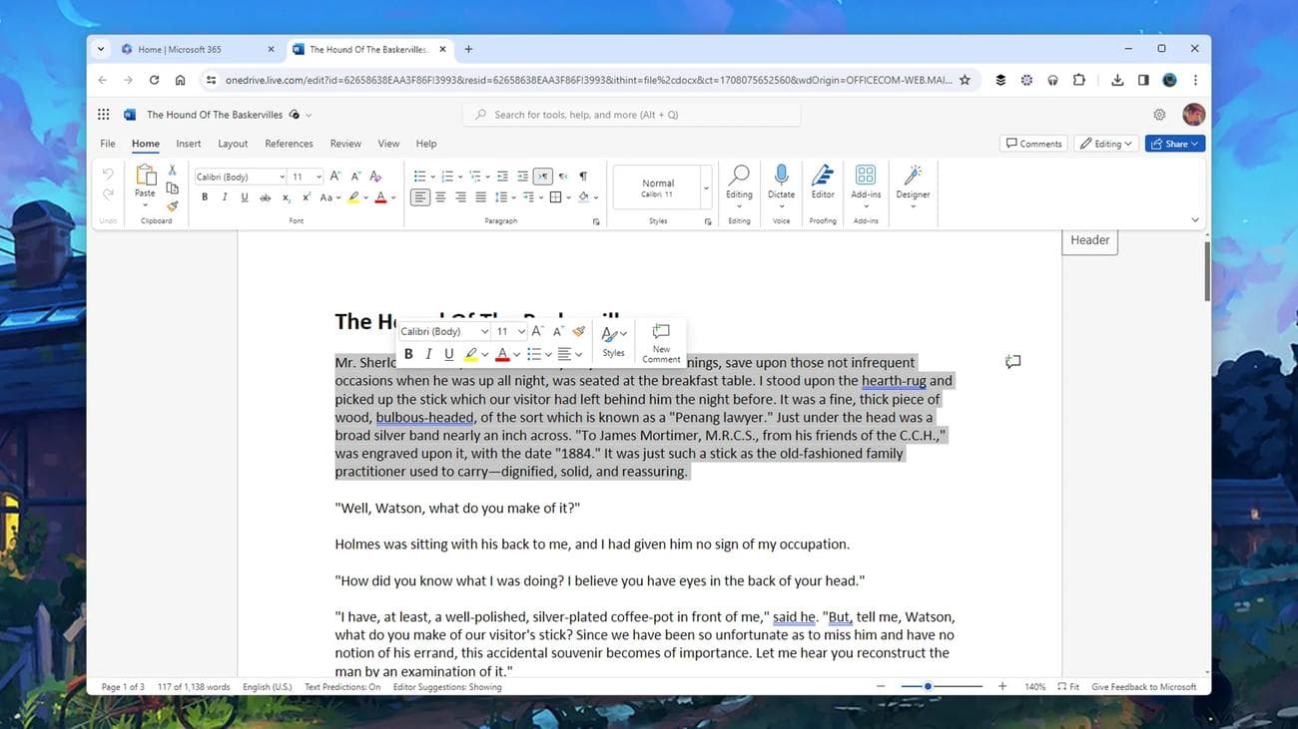The height and width of the screenshot is (729, 1298).
Task: Open the Review tab
Action: click(x=344, y=143)
